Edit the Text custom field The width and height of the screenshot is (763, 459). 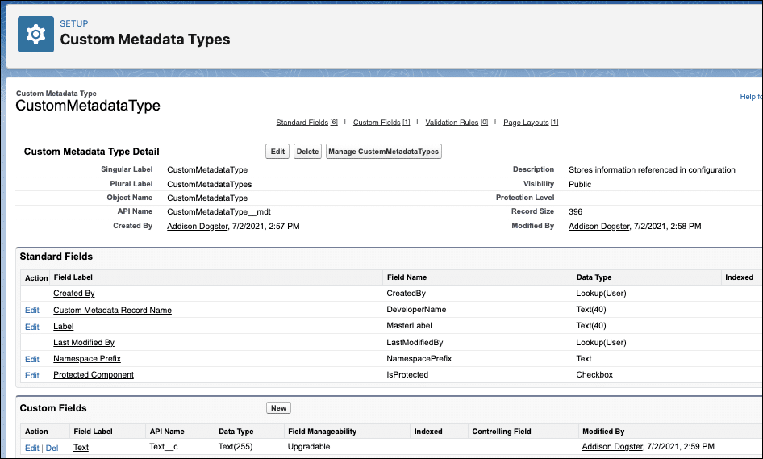click(x=32, y=448)
